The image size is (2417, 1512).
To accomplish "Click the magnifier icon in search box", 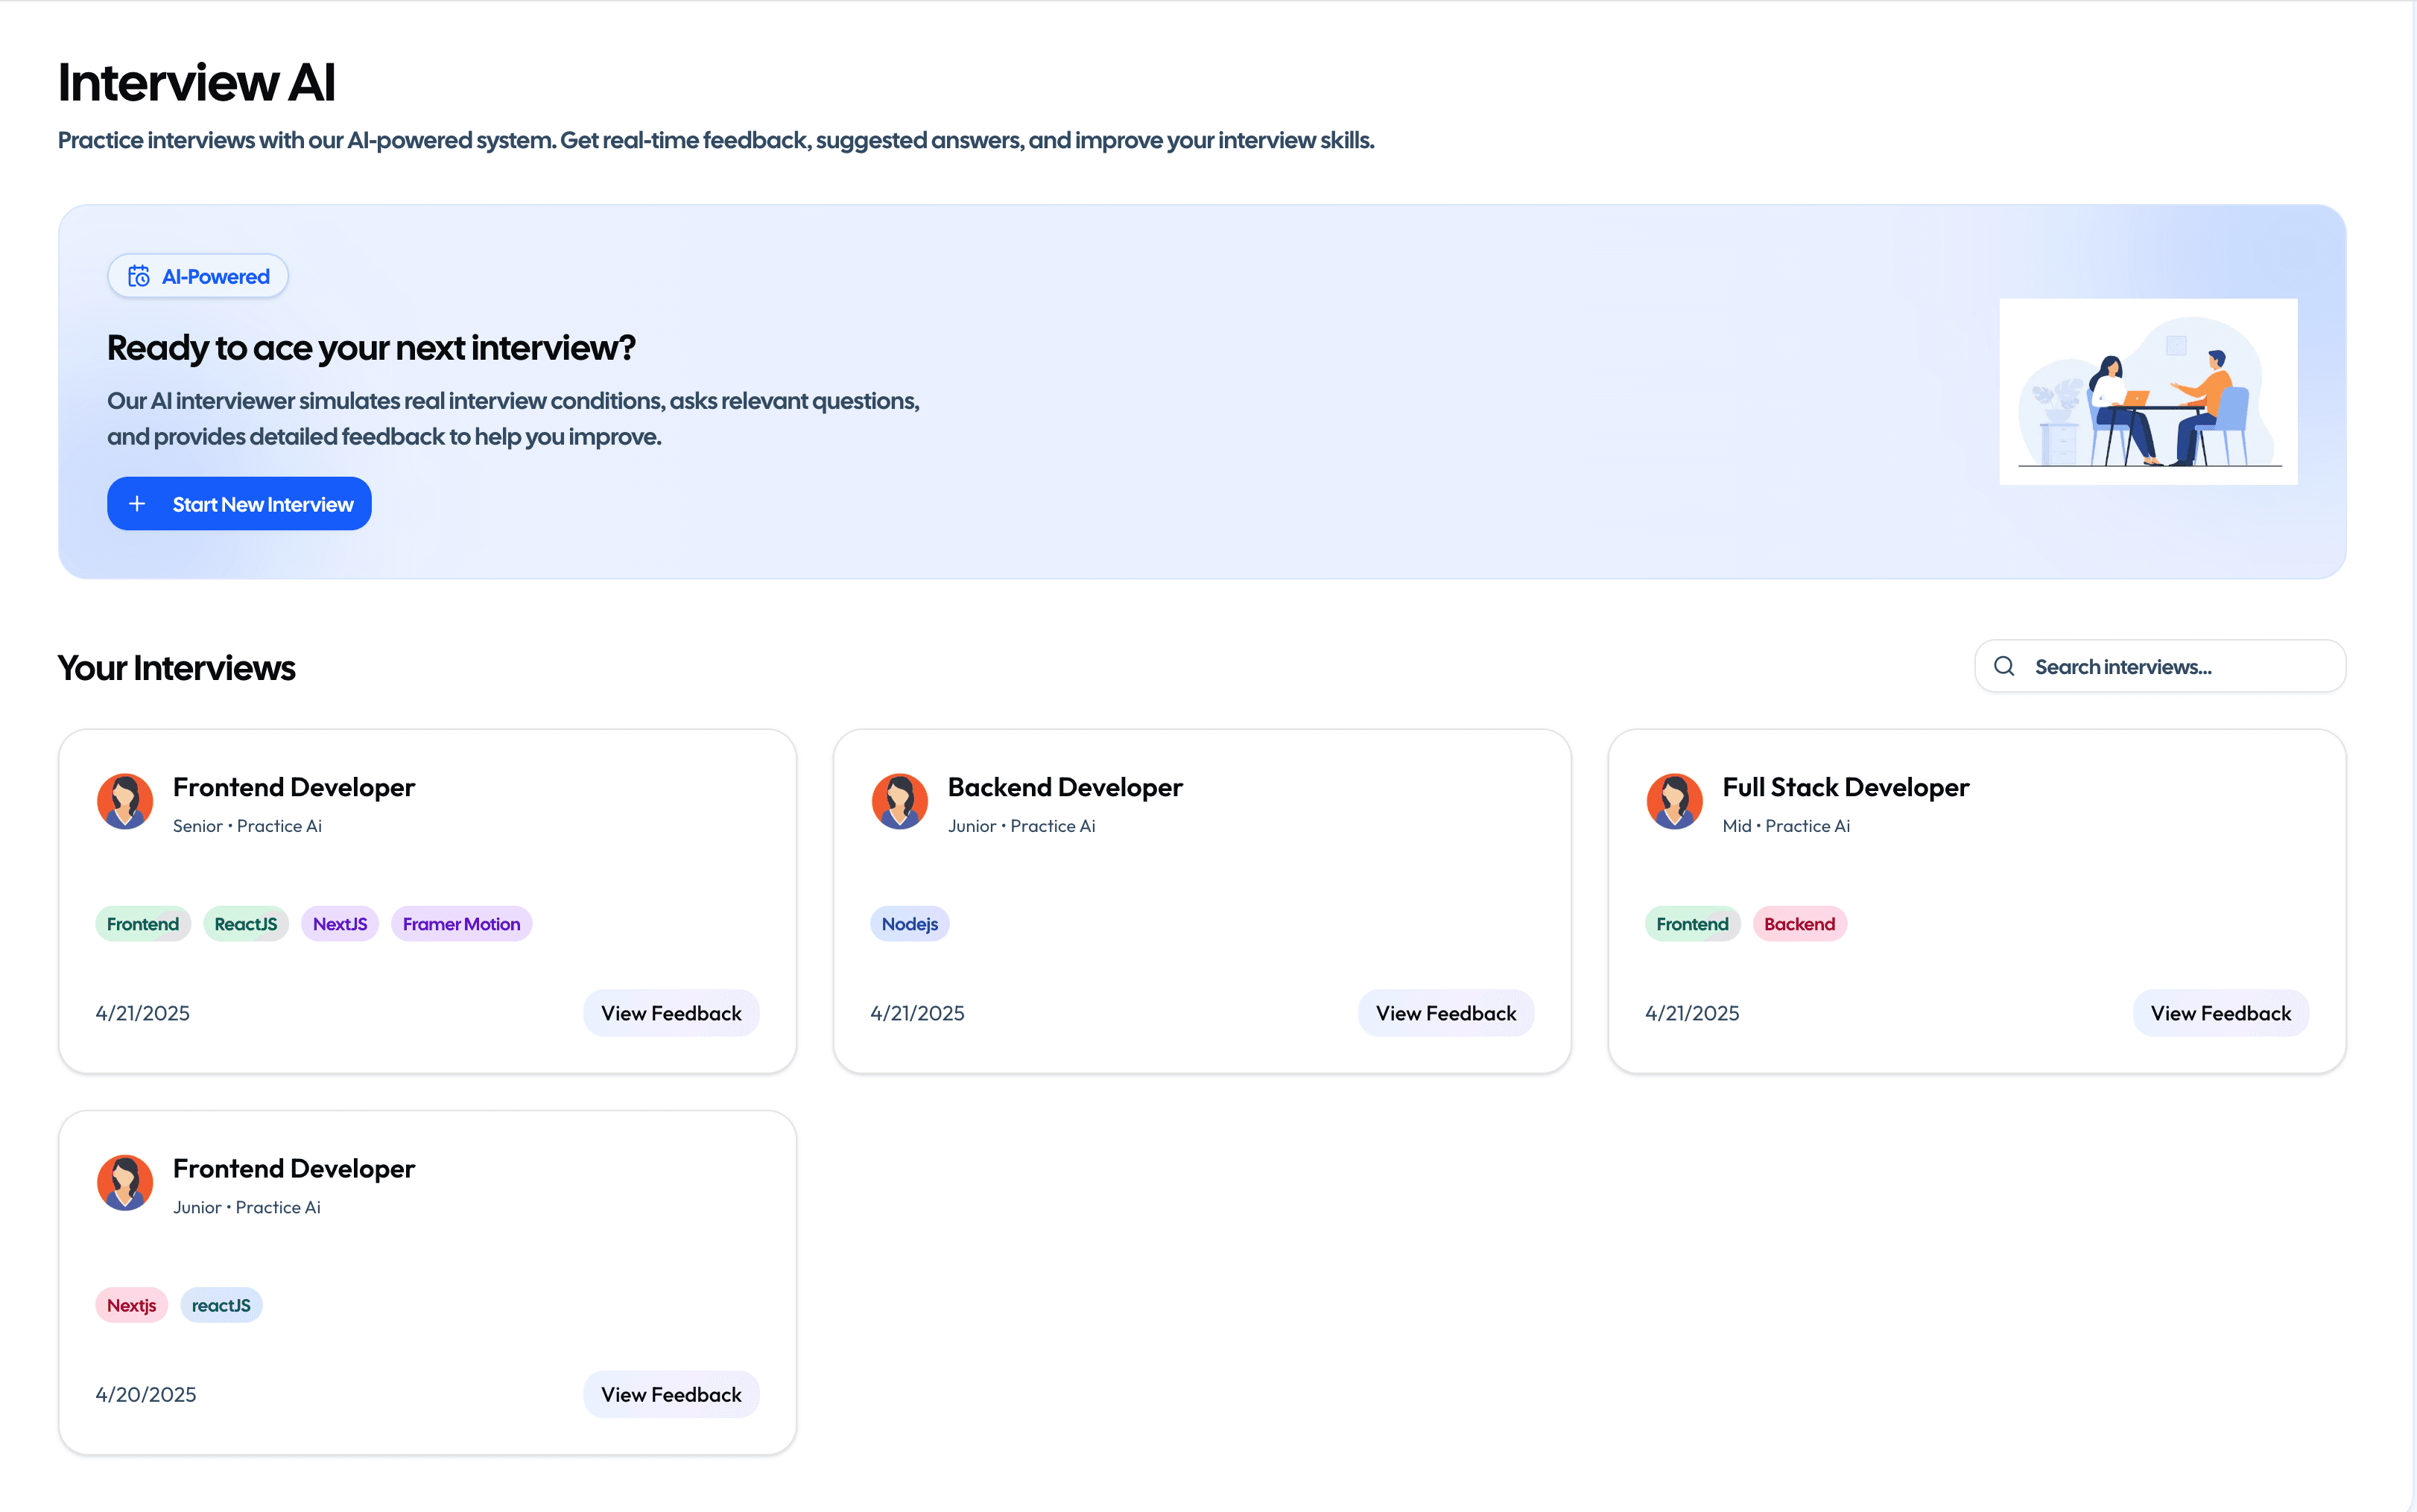I will click(2004, 667).
